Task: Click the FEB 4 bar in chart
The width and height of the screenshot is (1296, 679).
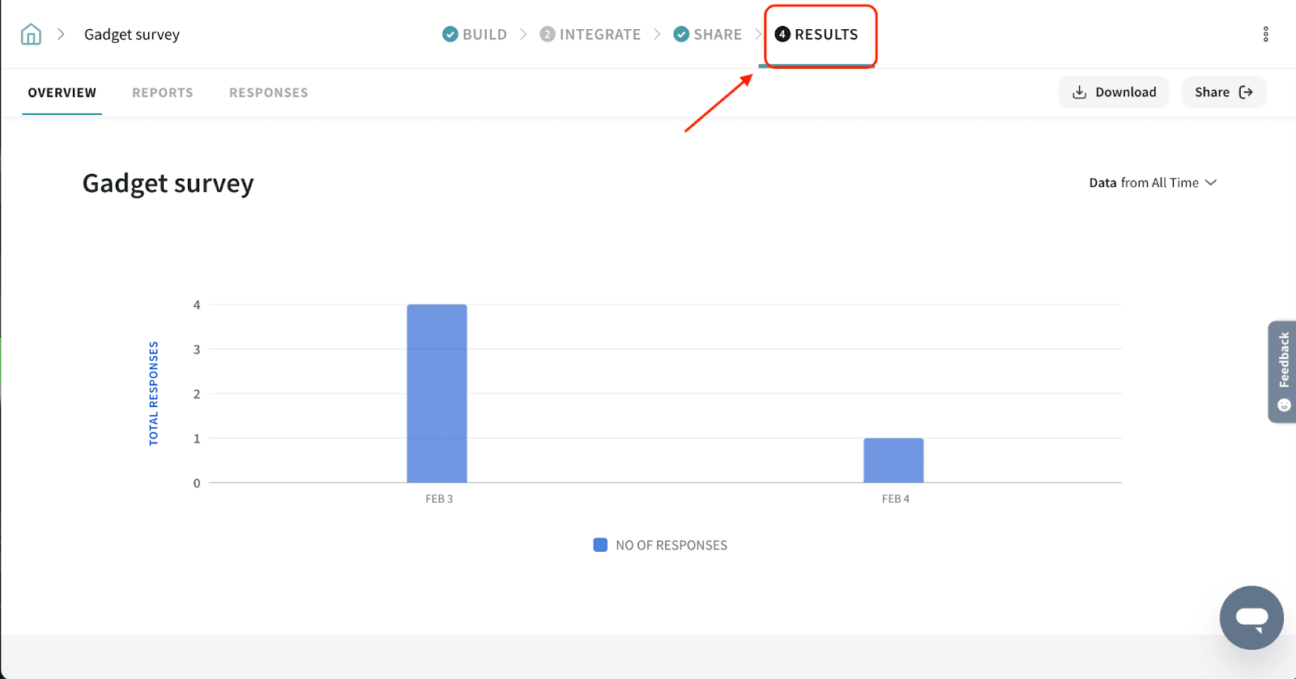Action: [893, 460]
